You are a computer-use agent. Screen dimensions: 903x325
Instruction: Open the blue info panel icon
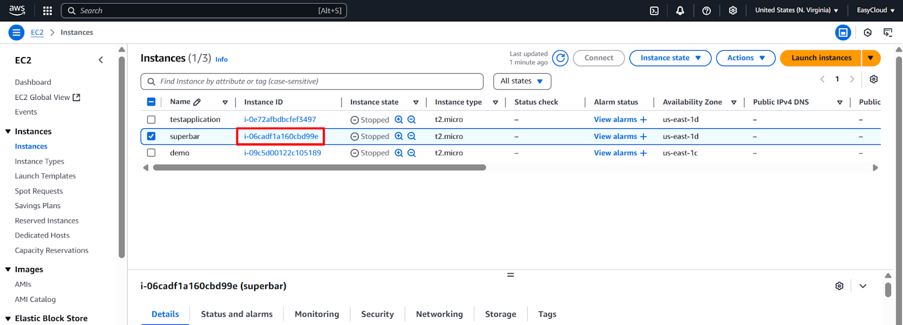click(843, 33)
